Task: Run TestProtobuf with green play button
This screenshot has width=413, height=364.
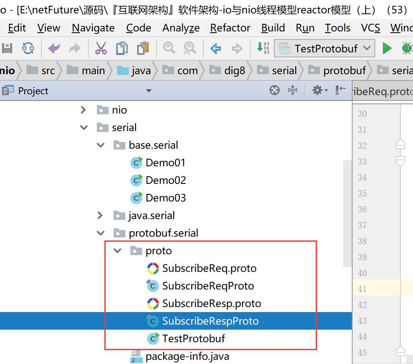Action: [x=387, y=49]
